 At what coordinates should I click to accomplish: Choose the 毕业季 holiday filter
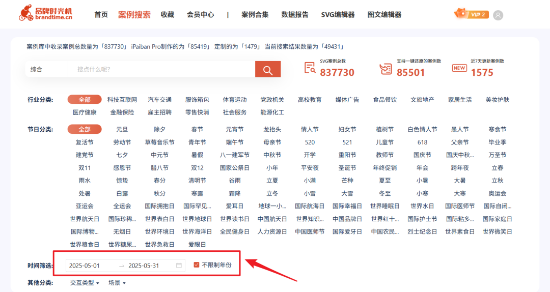coord(498,142)
